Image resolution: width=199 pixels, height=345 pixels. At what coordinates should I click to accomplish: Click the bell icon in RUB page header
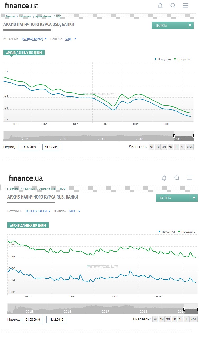[164, 178]
